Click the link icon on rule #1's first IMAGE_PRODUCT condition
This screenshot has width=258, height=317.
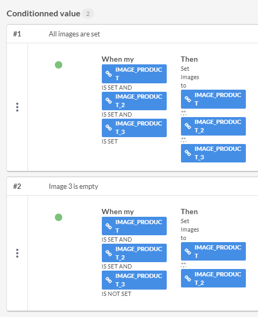(x=109, y=74)
